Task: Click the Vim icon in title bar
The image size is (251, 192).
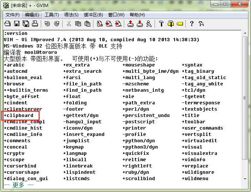Action: tap(6, 5)
